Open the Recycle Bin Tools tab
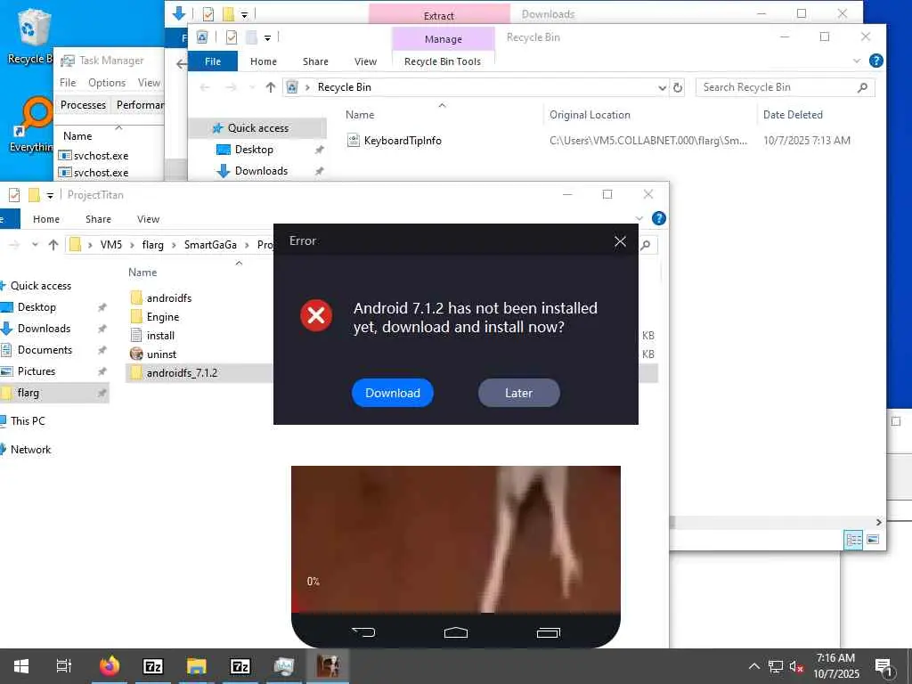This screenshot has height=684, width=912. point(443,61)
